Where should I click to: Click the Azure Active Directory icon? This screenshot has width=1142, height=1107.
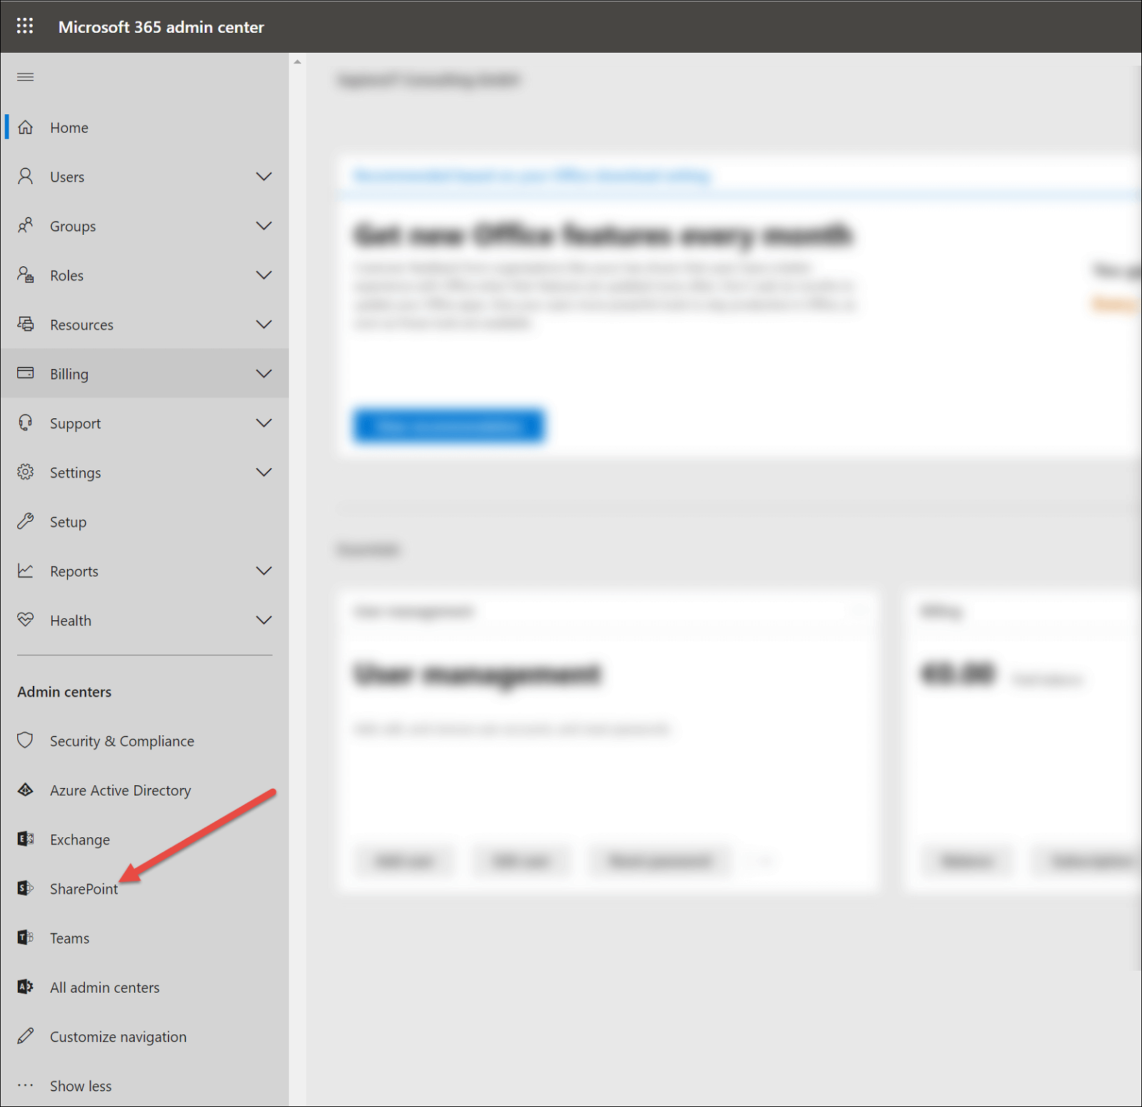[26, 789]
